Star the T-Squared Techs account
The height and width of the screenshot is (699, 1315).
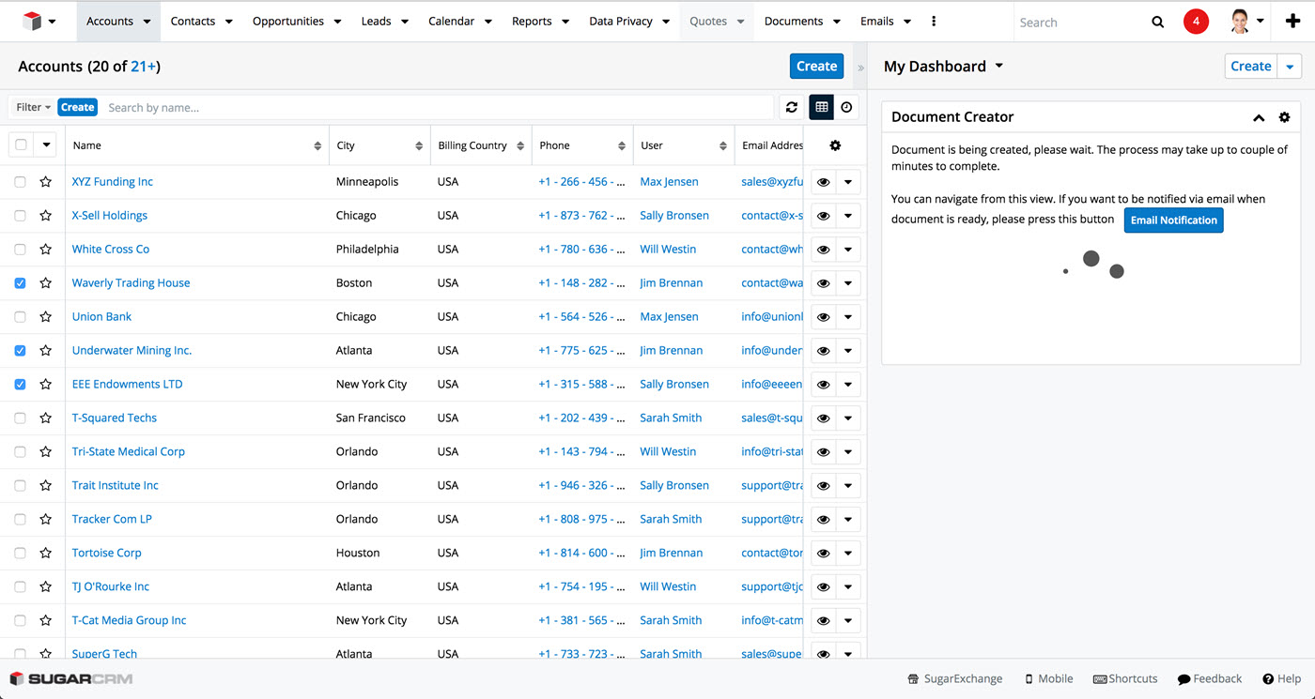(45, 418)
